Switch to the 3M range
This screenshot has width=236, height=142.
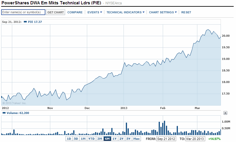pos(100,139)
